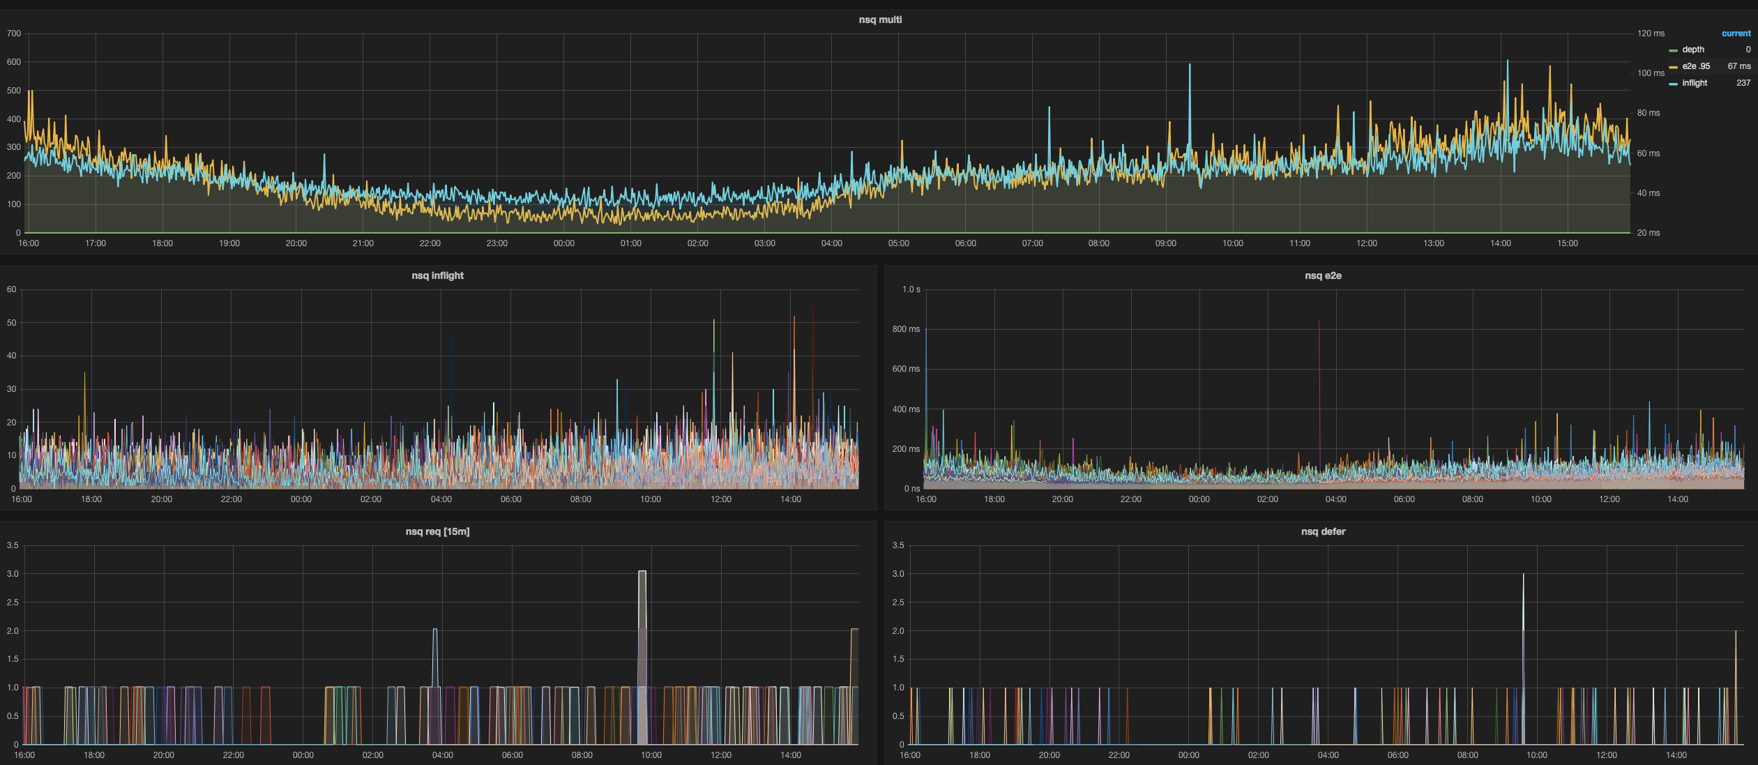
Task: Open the nsq multi panel title menu
Action: (x=879, y=20)
